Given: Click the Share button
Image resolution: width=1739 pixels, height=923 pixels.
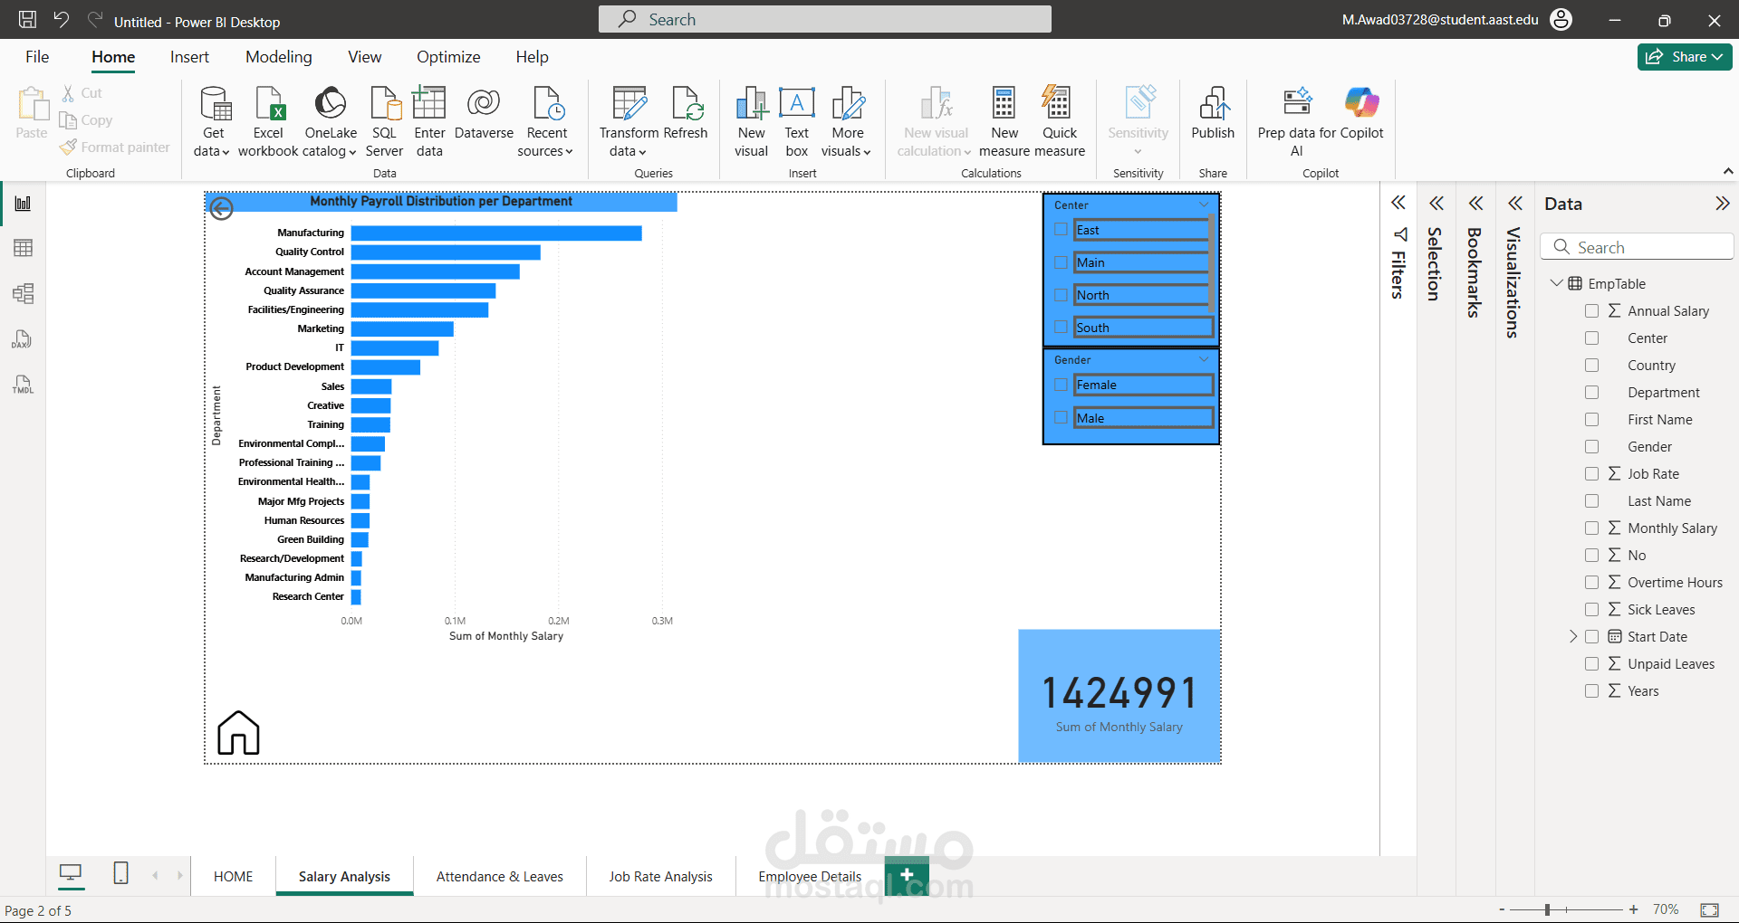Looking at the screenshot, I should [x=1684, y=57].
